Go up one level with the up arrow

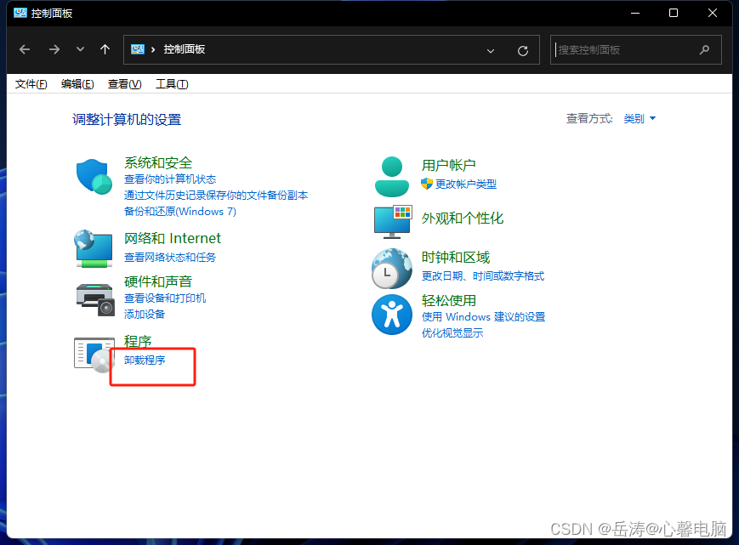pos(105,49)
